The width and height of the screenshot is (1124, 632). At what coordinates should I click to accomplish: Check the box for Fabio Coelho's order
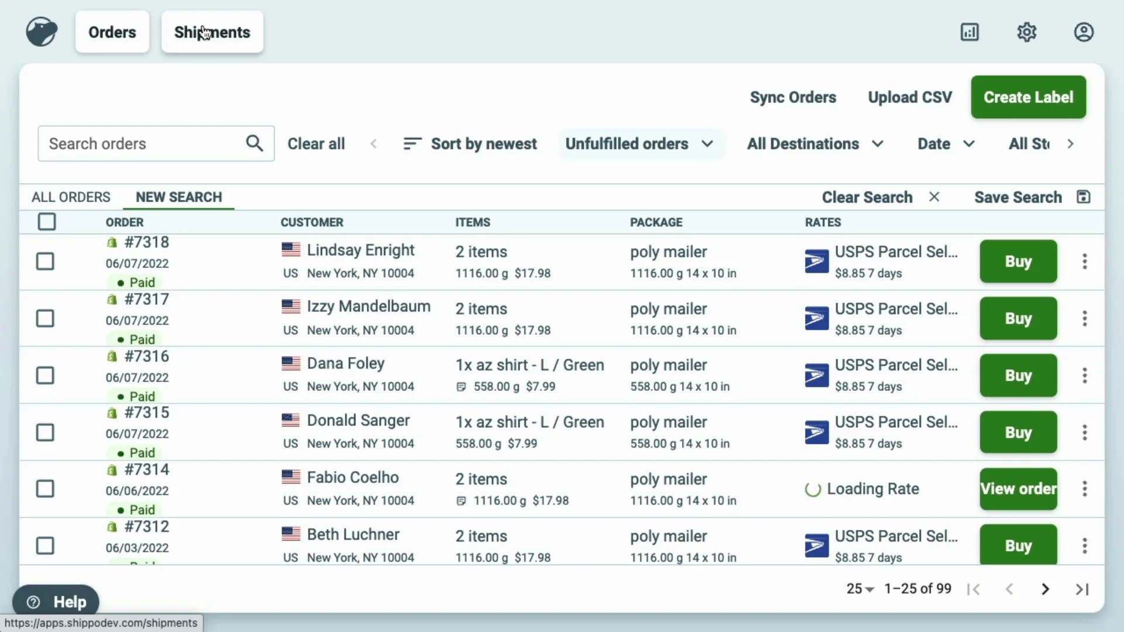click(x=45, y=489)
